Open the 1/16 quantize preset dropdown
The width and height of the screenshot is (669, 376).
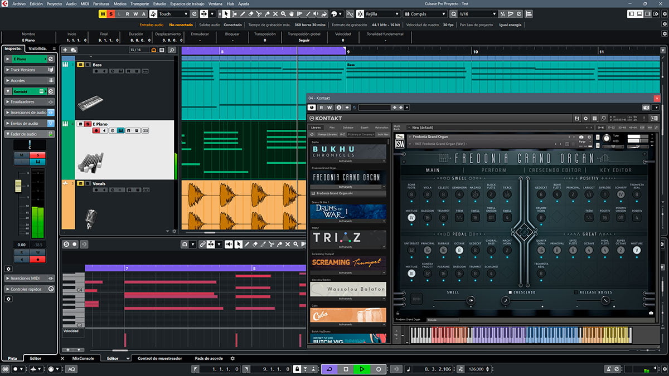tap(477, 13)
